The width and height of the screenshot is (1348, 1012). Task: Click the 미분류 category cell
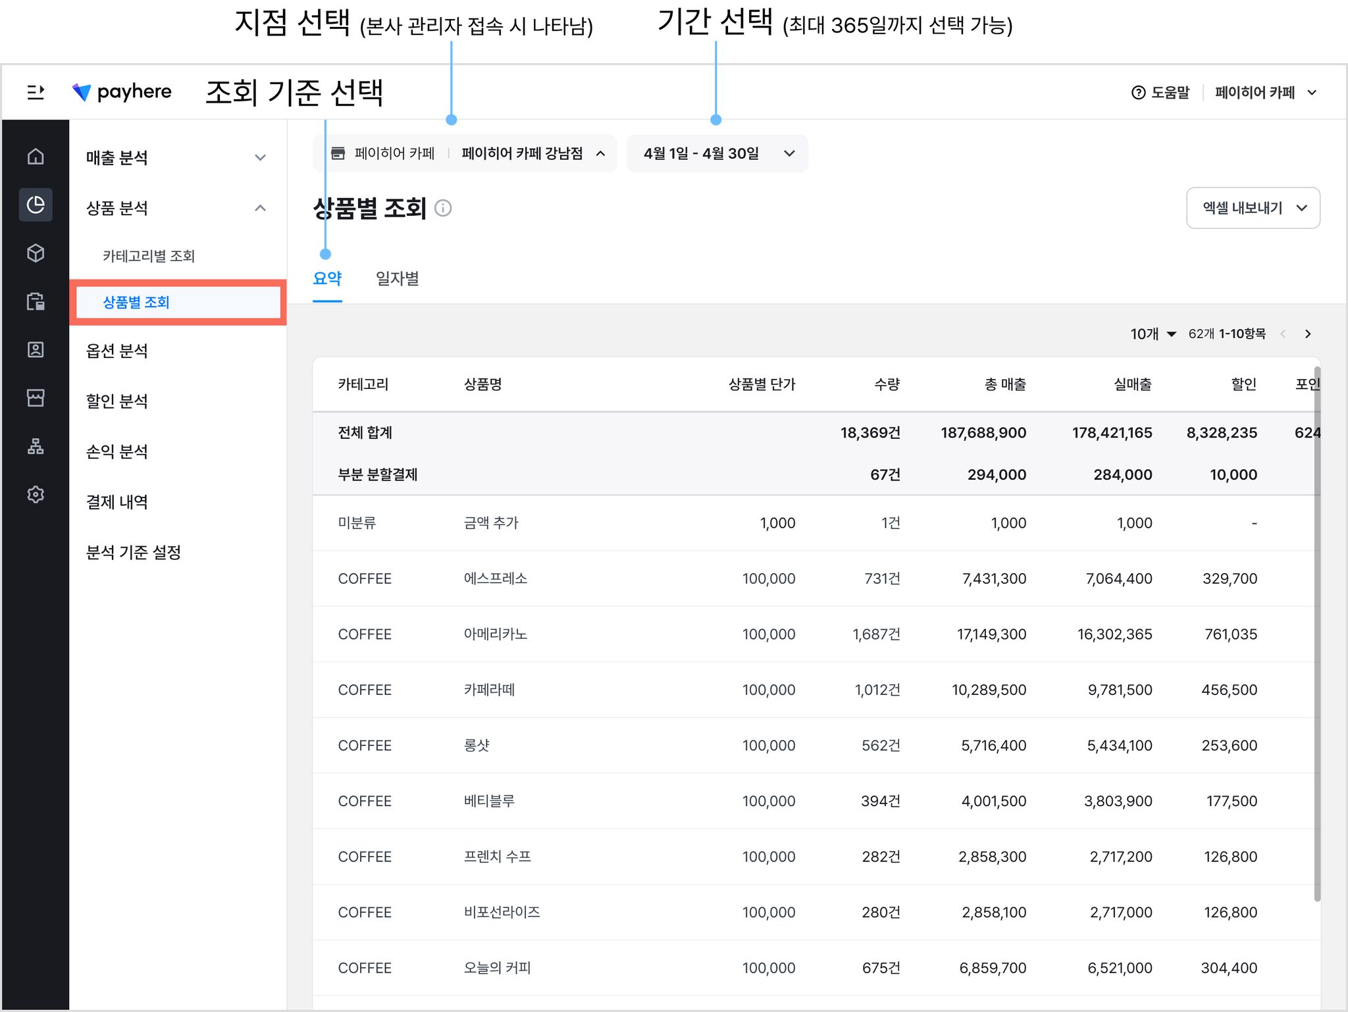pyautogui.click(x=357, y=523)
